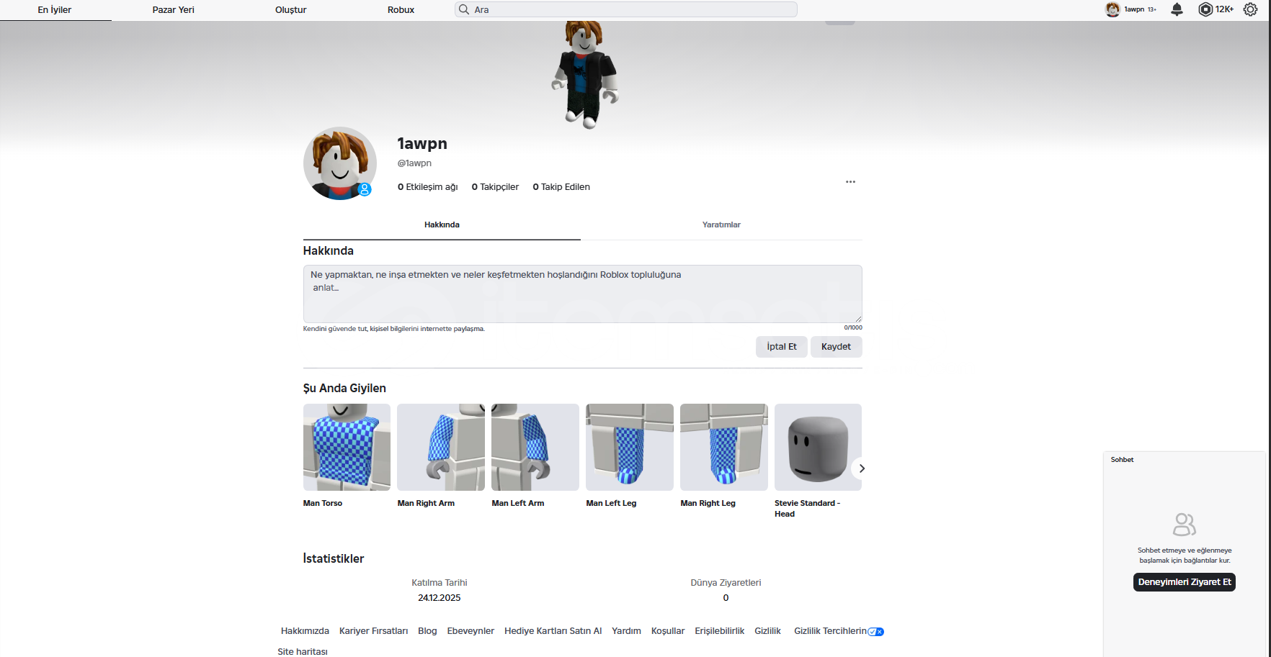Image resolution: width=1271 pixels, height=657 pixels.
Task: Open the Site haritası link
Action: click(x=303, y=652)
